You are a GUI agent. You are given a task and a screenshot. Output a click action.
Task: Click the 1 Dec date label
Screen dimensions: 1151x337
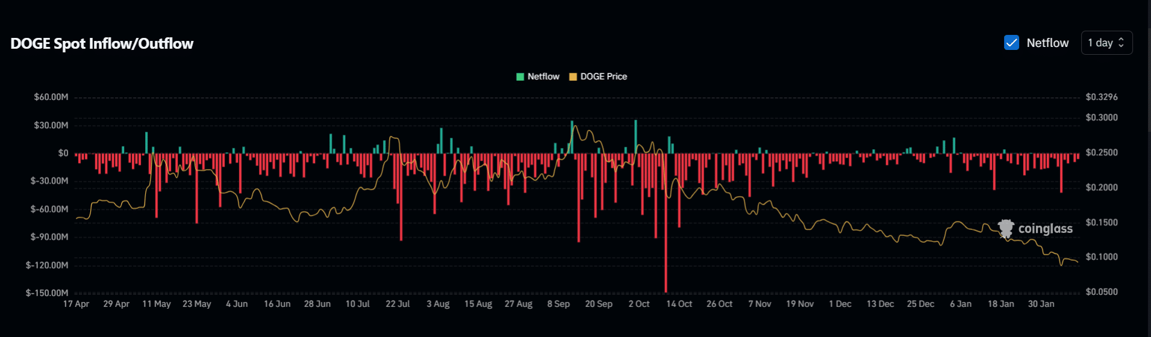(x=840, y=304)
